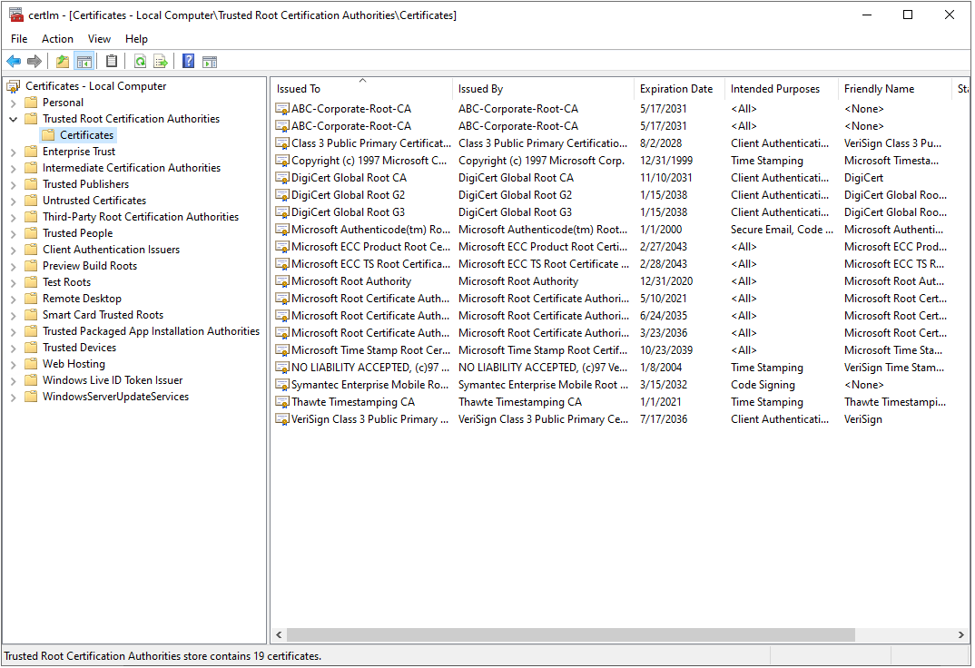Open the Action menu

tap(57, 38)
